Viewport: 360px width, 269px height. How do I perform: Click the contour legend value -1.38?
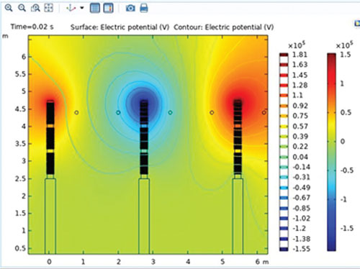[301, 239]
